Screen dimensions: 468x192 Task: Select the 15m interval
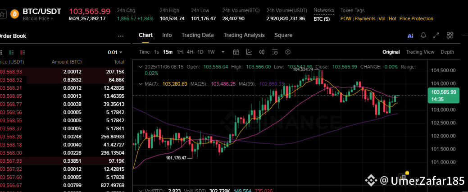[168, 52]
